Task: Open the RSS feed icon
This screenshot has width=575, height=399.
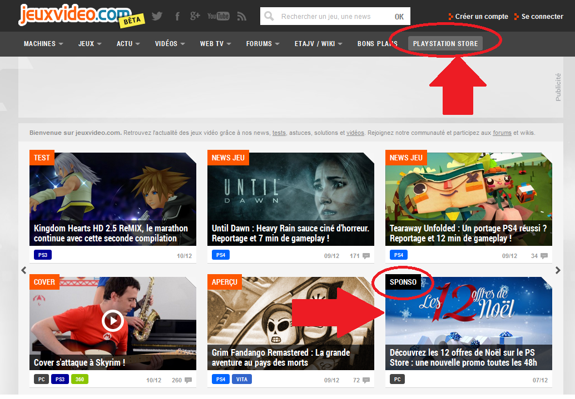Action: click(242, 16)
